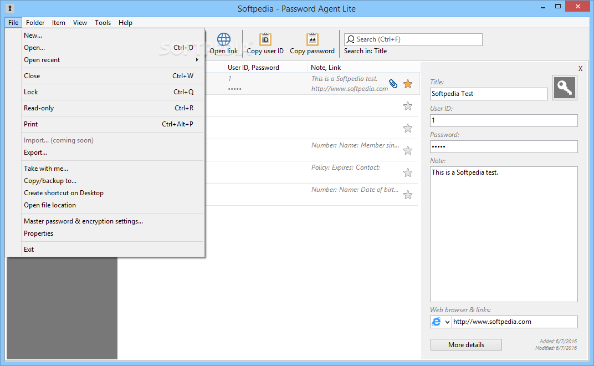Toggle the star on the Date of birth row
Screen dimensions: 594x366
(408, 195)
